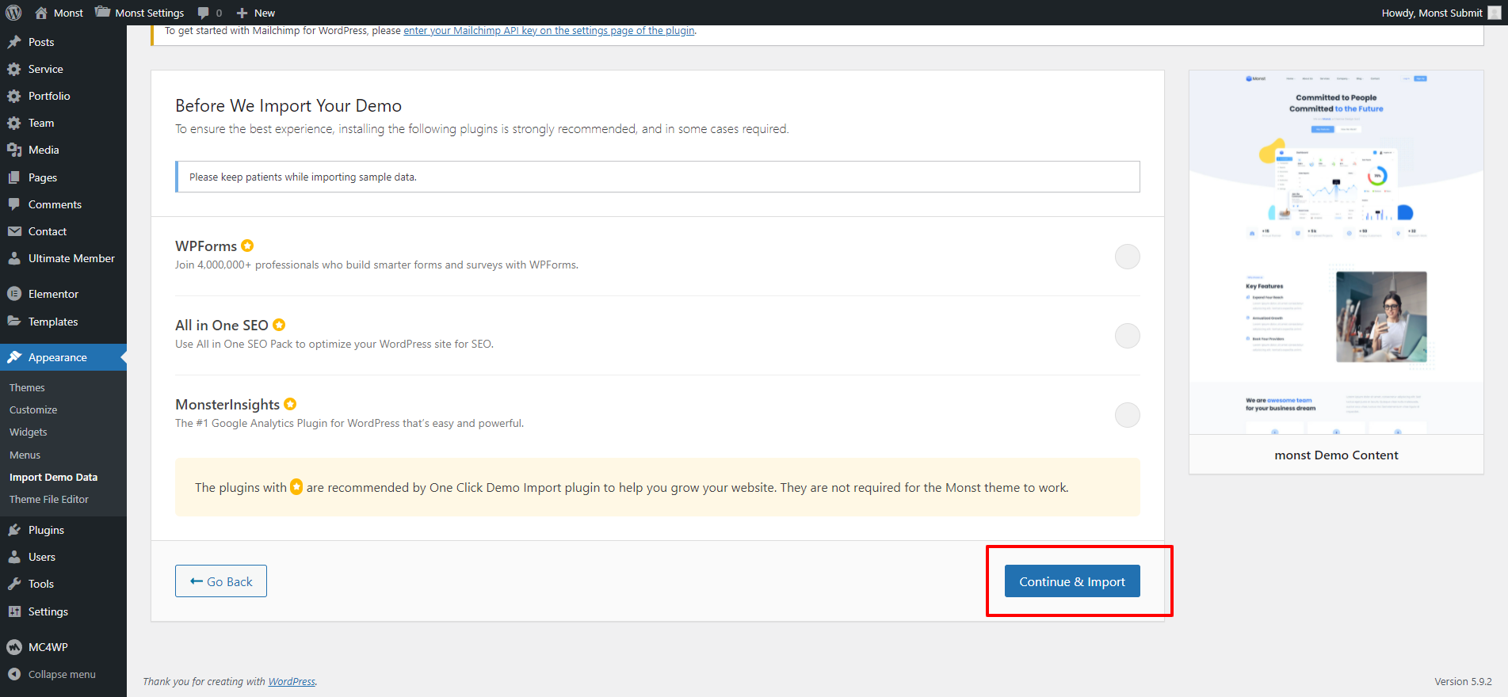Open Plugins via the plug icon
This screenshot has width=1508, height=697.
[14, 530]
